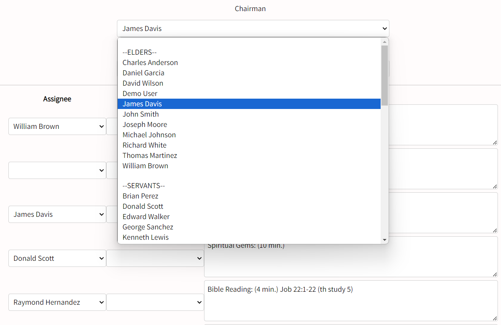Open the second dropdown beside Donald Scott
Screen dimensions: 501x325
coord(155,258)
